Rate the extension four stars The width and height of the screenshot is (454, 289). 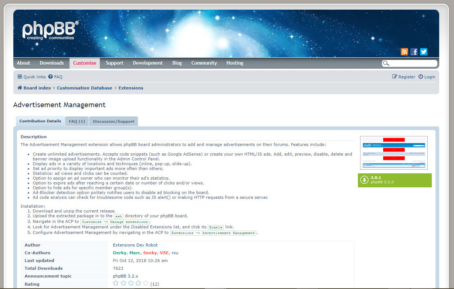[138, 283]
